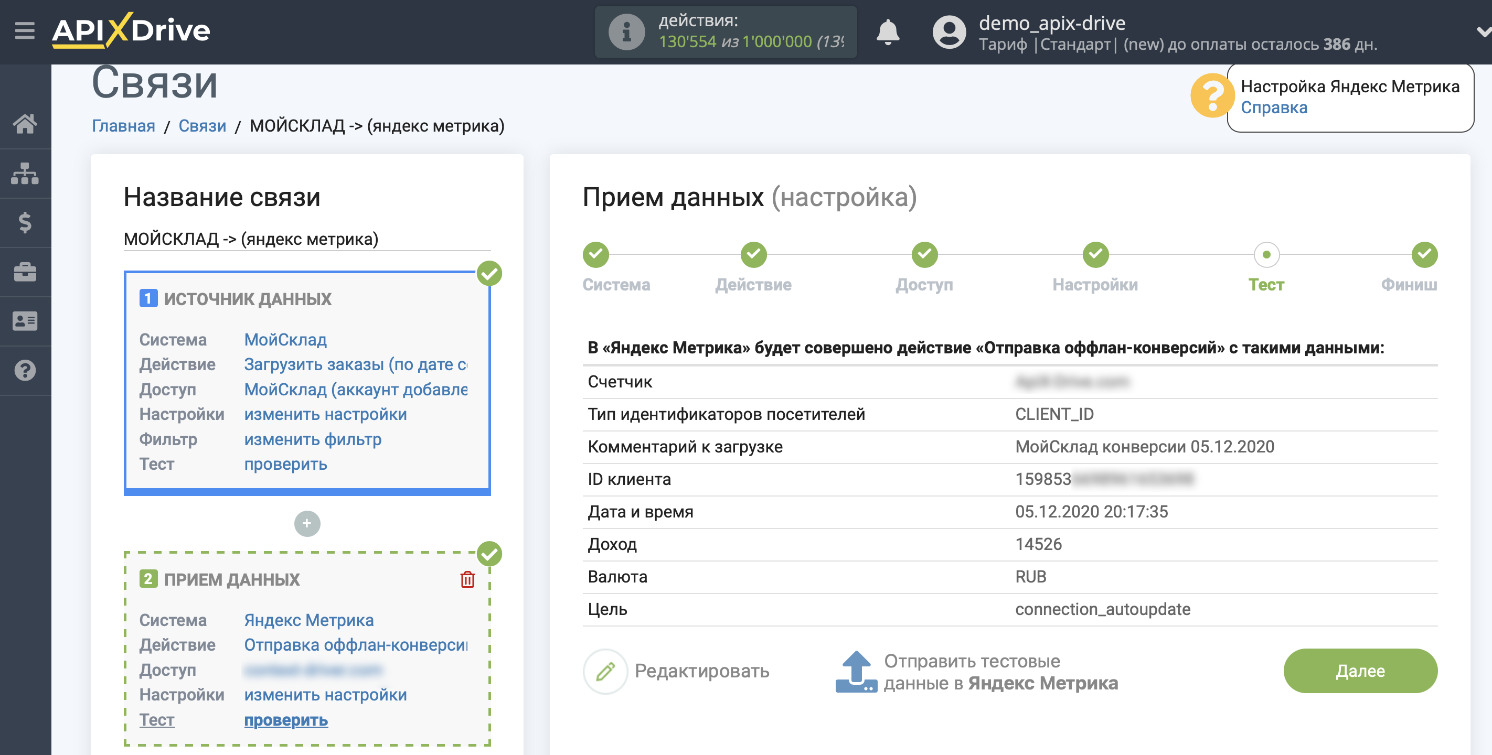The width and height of the screenshot is (1492, 755).
Task: Click ПРИЕМ ДАННЫХ block header
Action: [x=232, y=579]
